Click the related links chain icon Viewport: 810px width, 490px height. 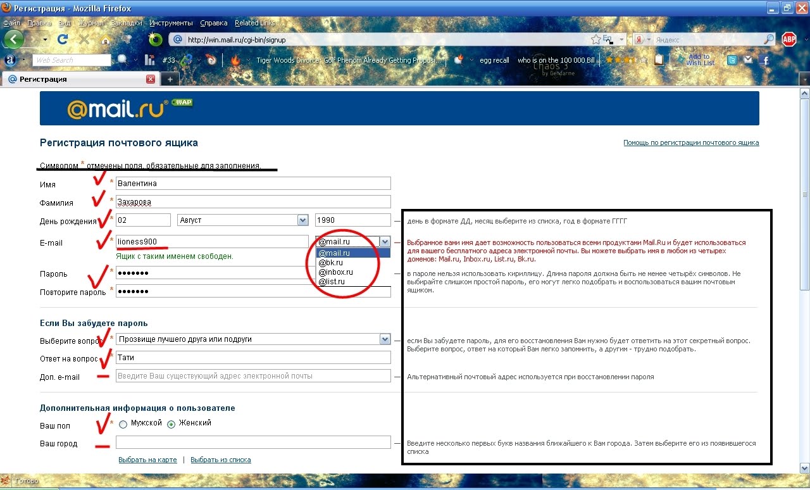[x=187, y=60]
